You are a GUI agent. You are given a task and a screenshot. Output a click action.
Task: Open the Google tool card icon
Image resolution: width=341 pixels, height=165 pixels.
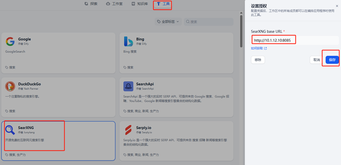[x=10, y=41]
